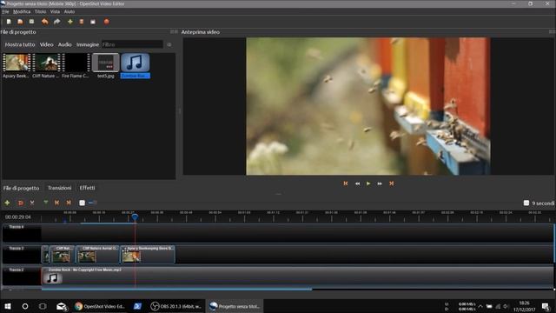Image resolution: width=556 pixels, height=313 pixels.
Task: Add a new track with green plus
Action: (7, 203)
